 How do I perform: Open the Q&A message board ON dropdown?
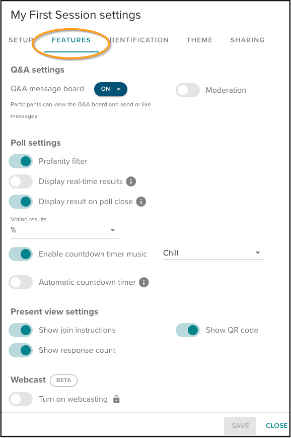pyautogui.click(x=110, y=89)
